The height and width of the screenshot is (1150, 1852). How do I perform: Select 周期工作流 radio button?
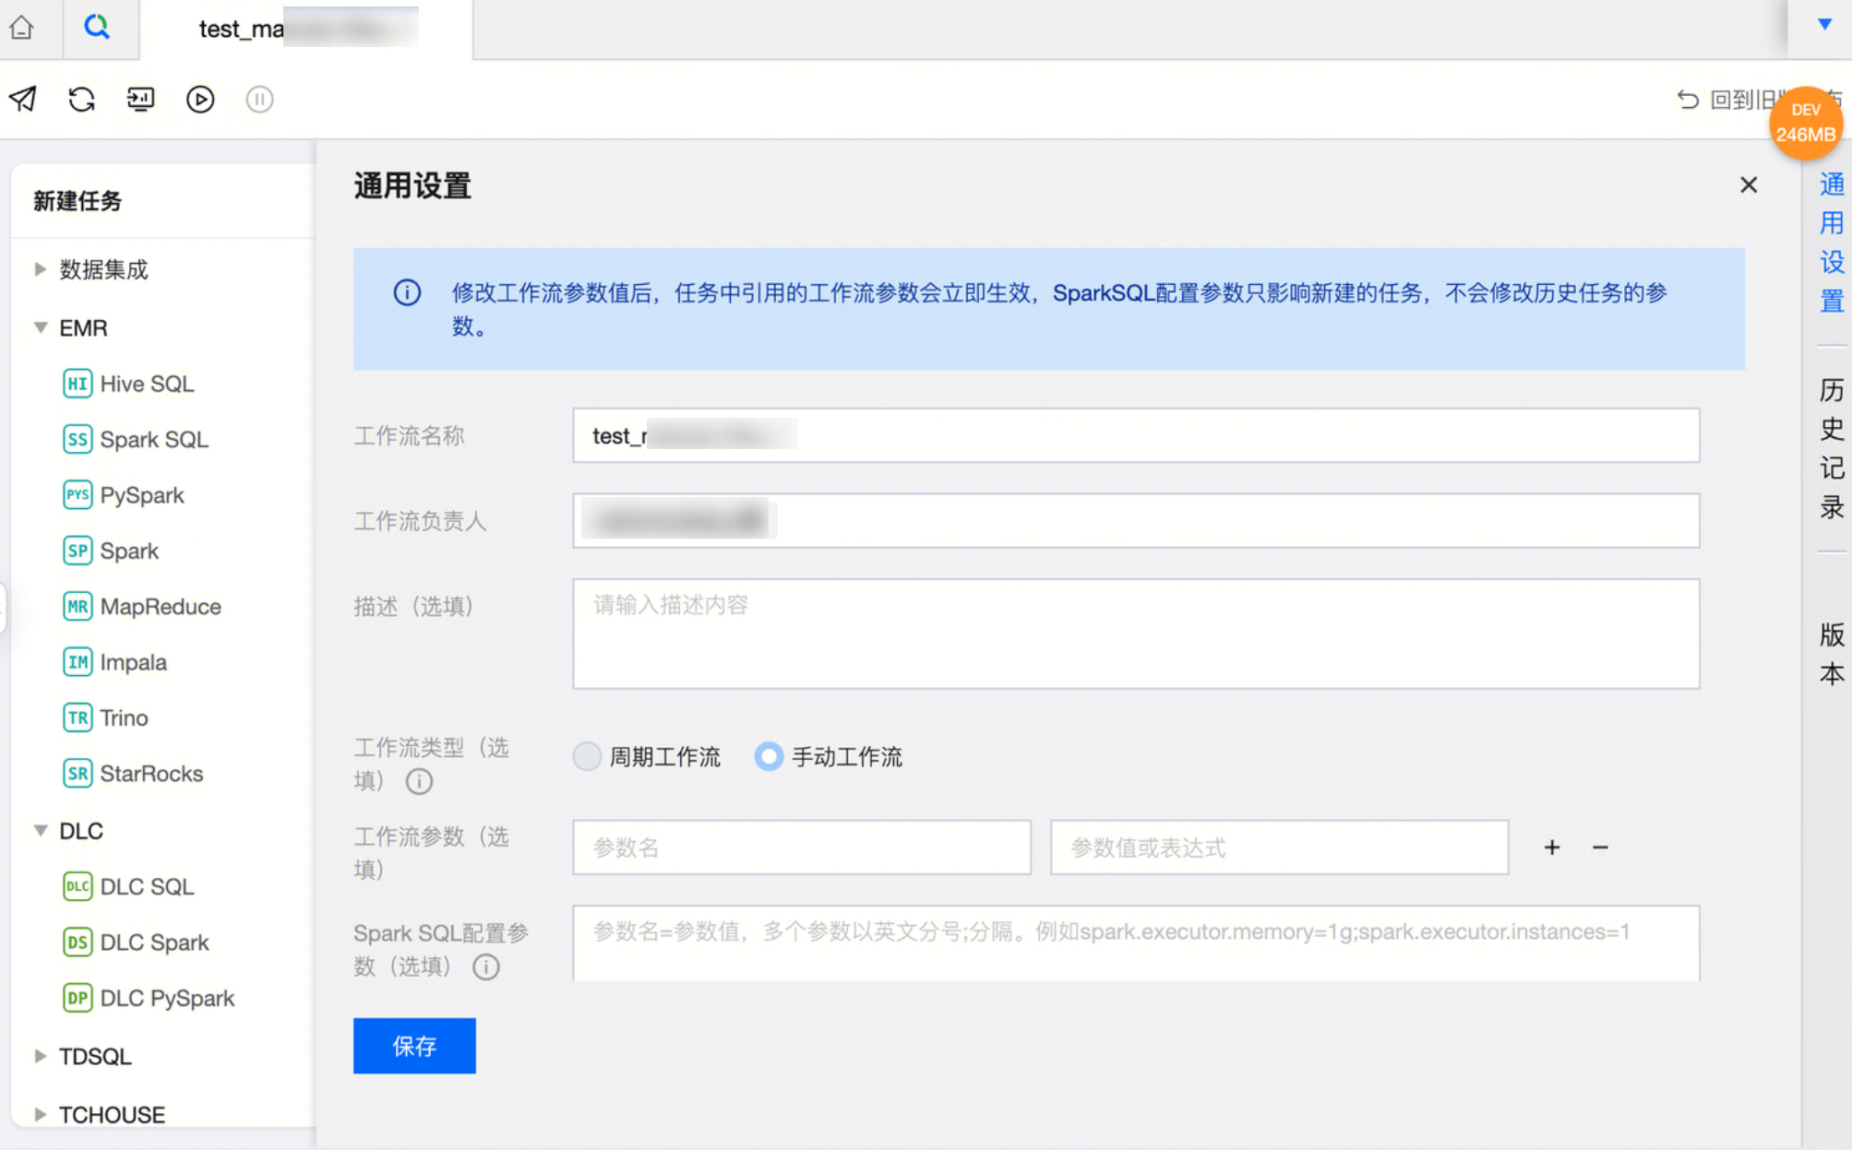click(587, 756)
